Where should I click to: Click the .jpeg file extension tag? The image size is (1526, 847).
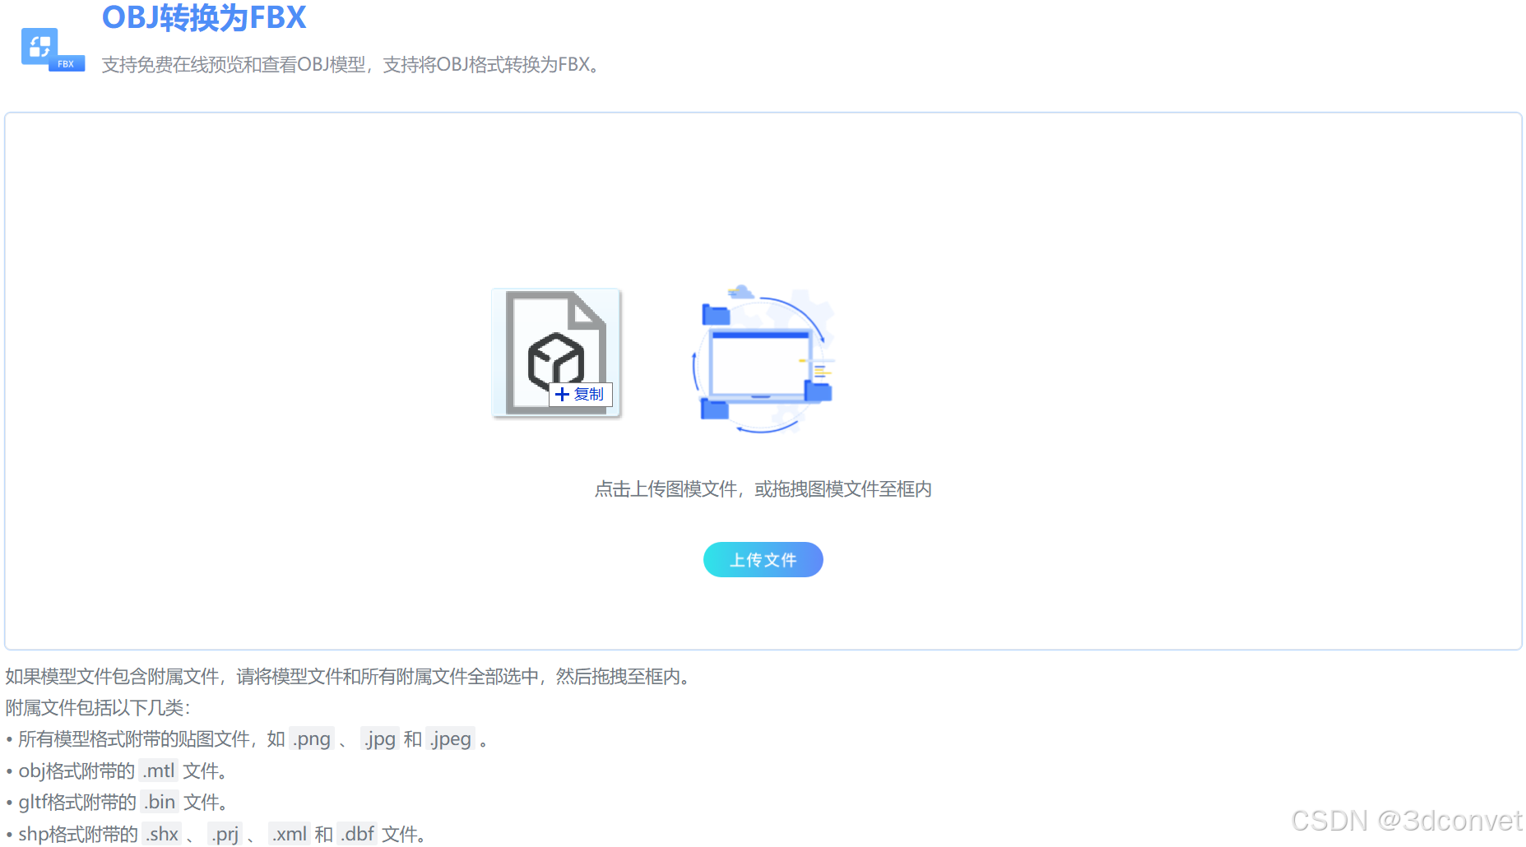click(451, 739)
